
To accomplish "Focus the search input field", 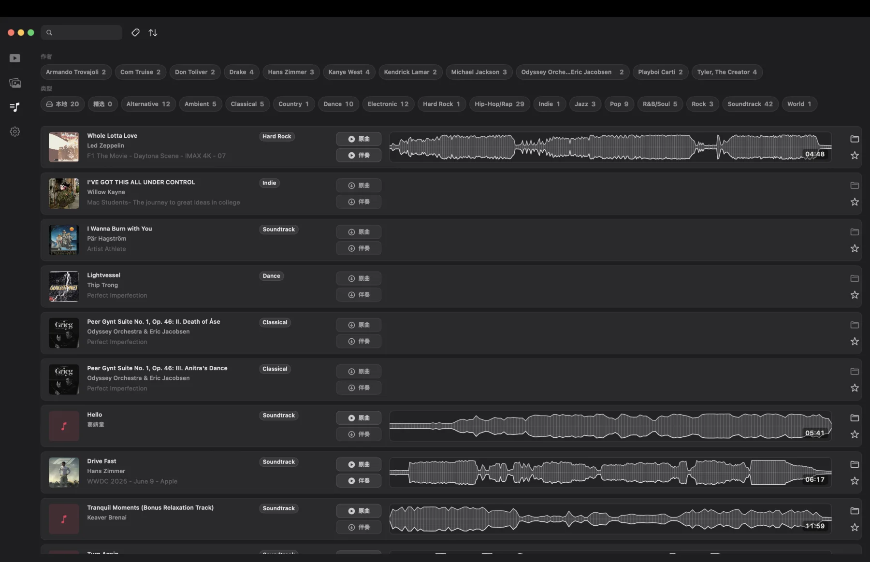I will pos(81,32).
